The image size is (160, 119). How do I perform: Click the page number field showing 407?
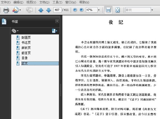pos(57,10)
